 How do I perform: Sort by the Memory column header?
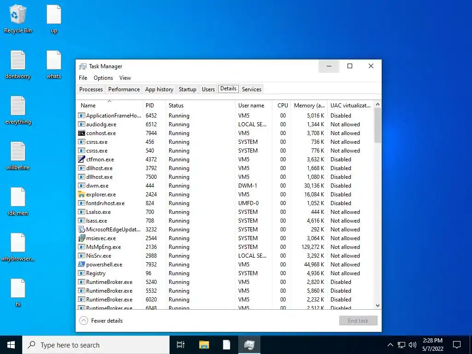click(x=309, y=106)
